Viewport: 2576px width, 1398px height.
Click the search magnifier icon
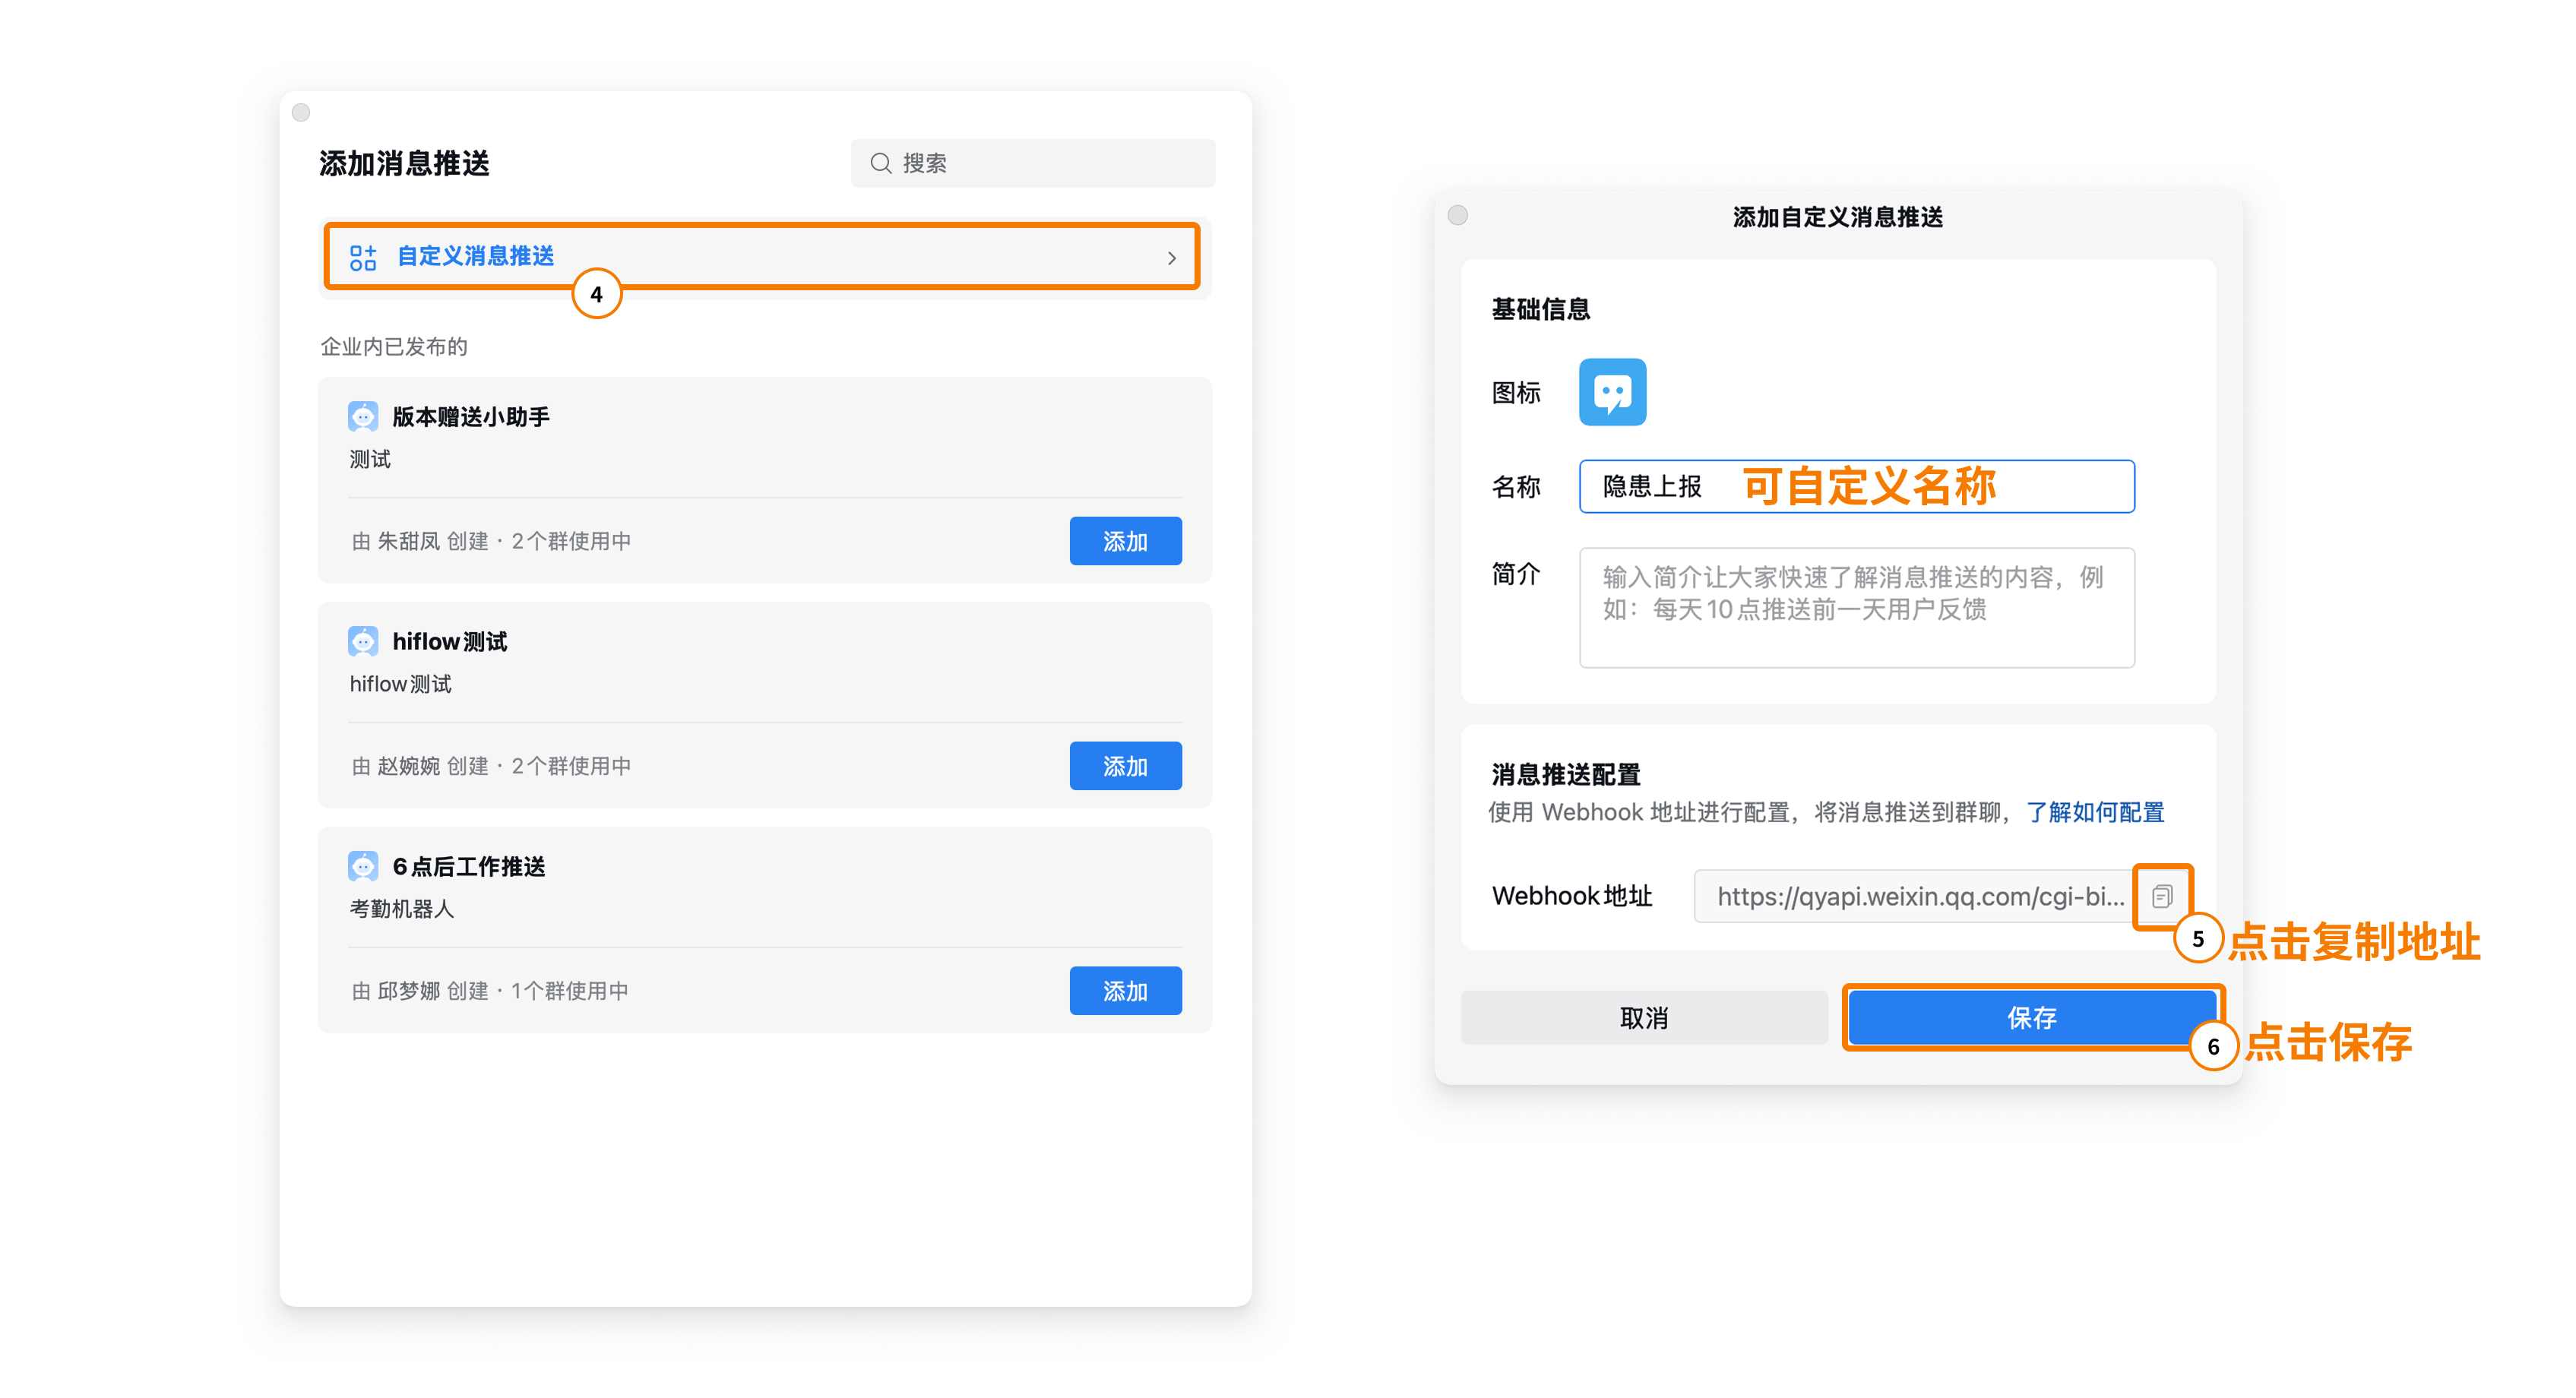click(880, 163)
